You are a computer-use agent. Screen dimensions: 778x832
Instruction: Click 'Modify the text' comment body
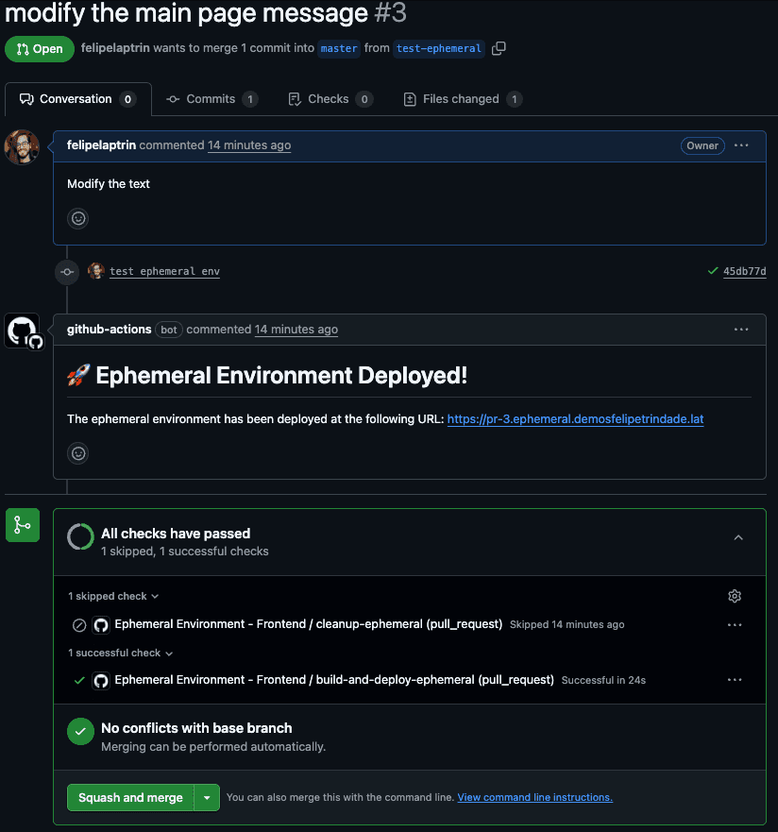[109, 183]
